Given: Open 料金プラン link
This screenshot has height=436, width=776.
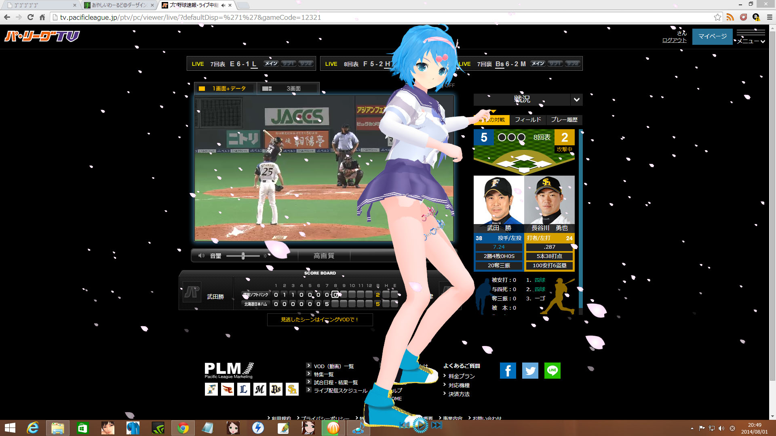Looking at the screenshot, I should [x=462, y=376].
